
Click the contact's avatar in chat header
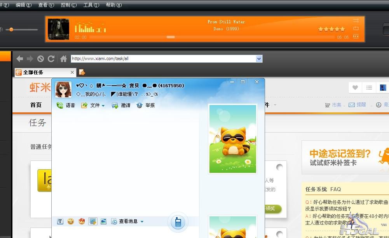click(63, 90)
